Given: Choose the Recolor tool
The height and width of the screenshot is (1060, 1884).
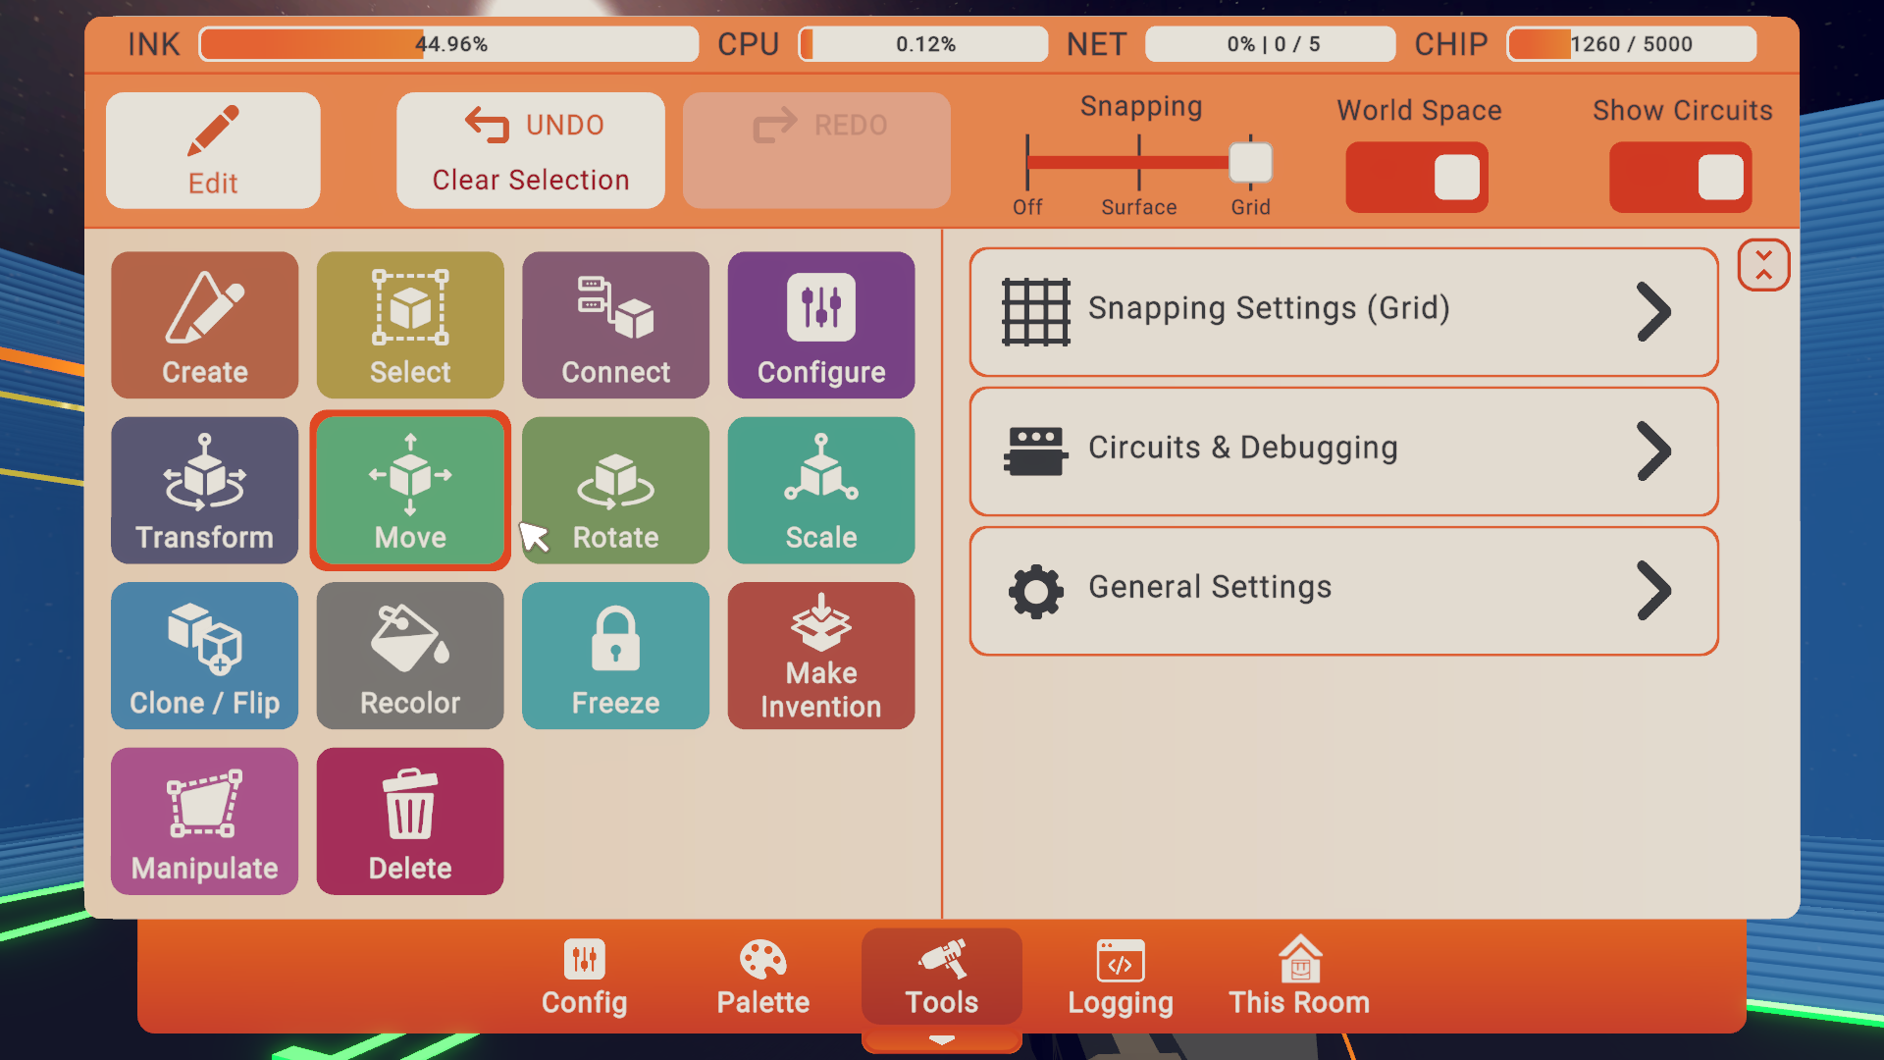Looking at the screenshot, I should pos(410,656).
